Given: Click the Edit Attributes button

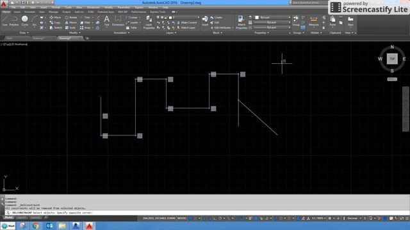Looking at the screenshot, I should [220, 27].
